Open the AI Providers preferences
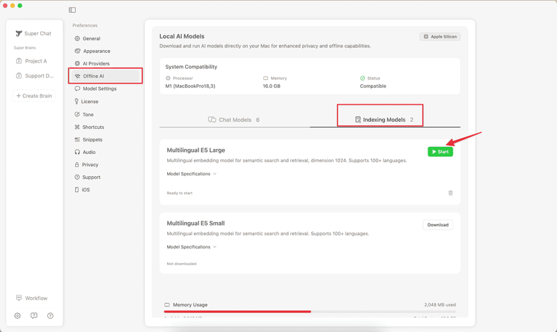The width and height of the screenshot is (557, 332). [96, 63]
